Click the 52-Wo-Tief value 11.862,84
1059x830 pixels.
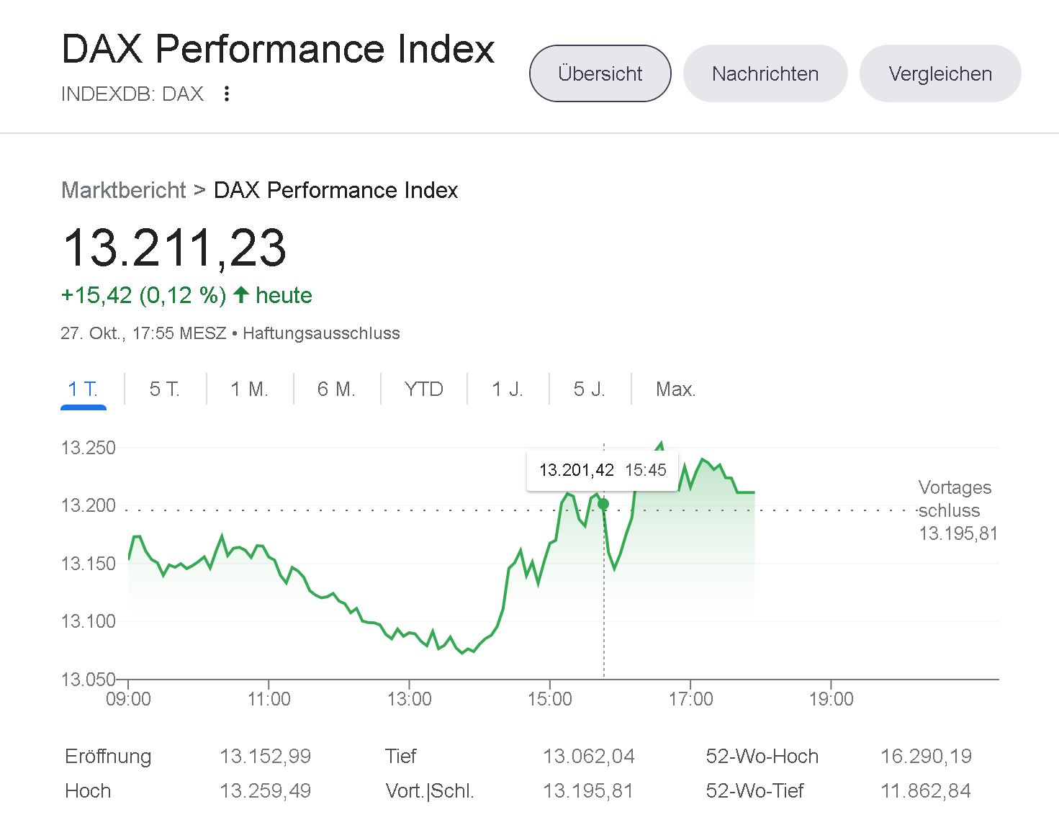[925, 791]
